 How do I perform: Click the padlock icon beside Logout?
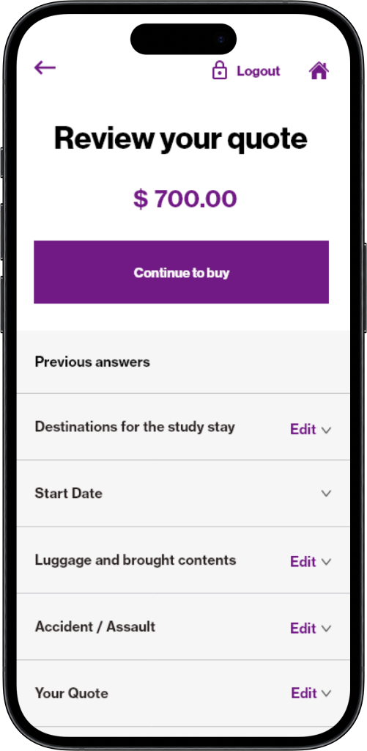point(219,70)
